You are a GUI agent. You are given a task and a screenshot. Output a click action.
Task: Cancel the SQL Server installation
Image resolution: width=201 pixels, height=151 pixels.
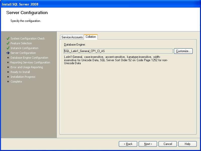[168, 144]
